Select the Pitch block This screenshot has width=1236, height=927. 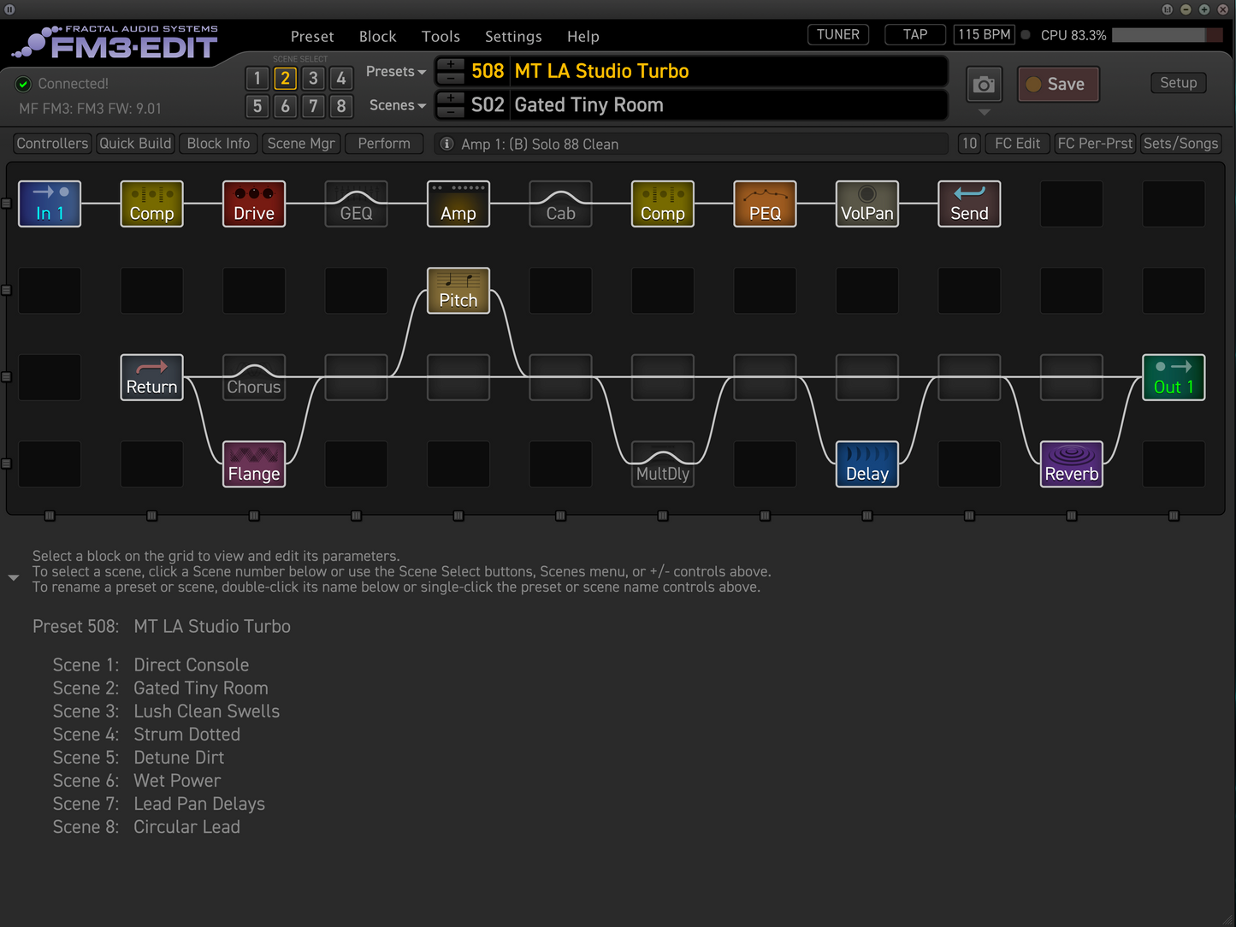tap(458, 291)
